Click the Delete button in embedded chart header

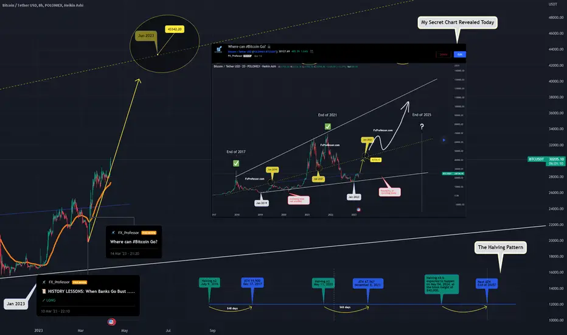[x=444, y=54]
